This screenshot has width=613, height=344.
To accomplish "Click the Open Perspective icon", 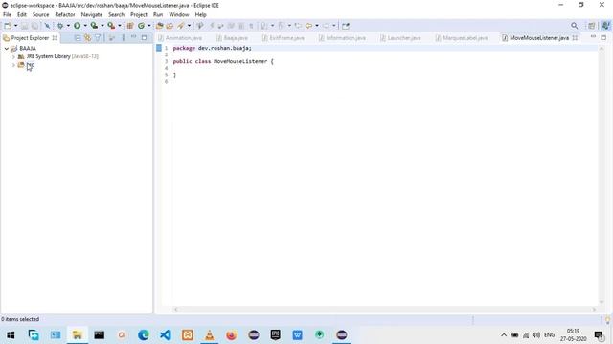I will 592,26.
